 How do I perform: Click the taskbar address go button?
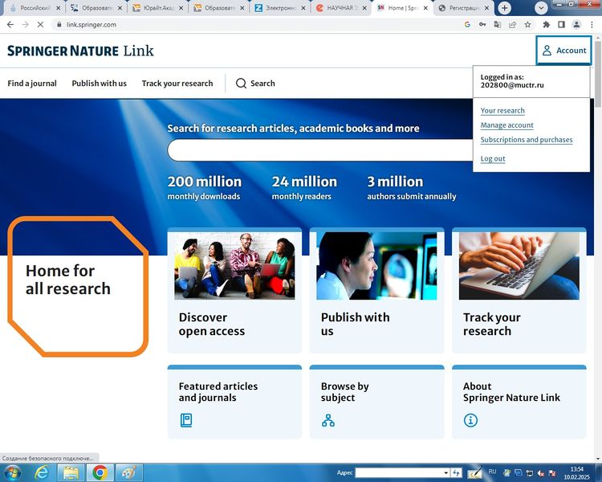click(456, 473)
